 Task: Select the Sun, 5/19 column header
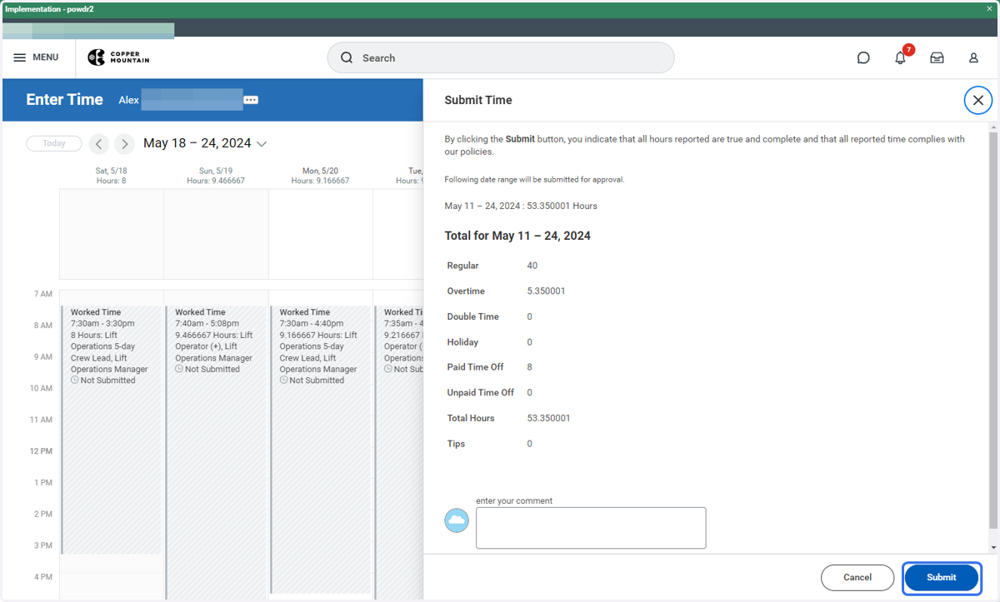point(216,176)
